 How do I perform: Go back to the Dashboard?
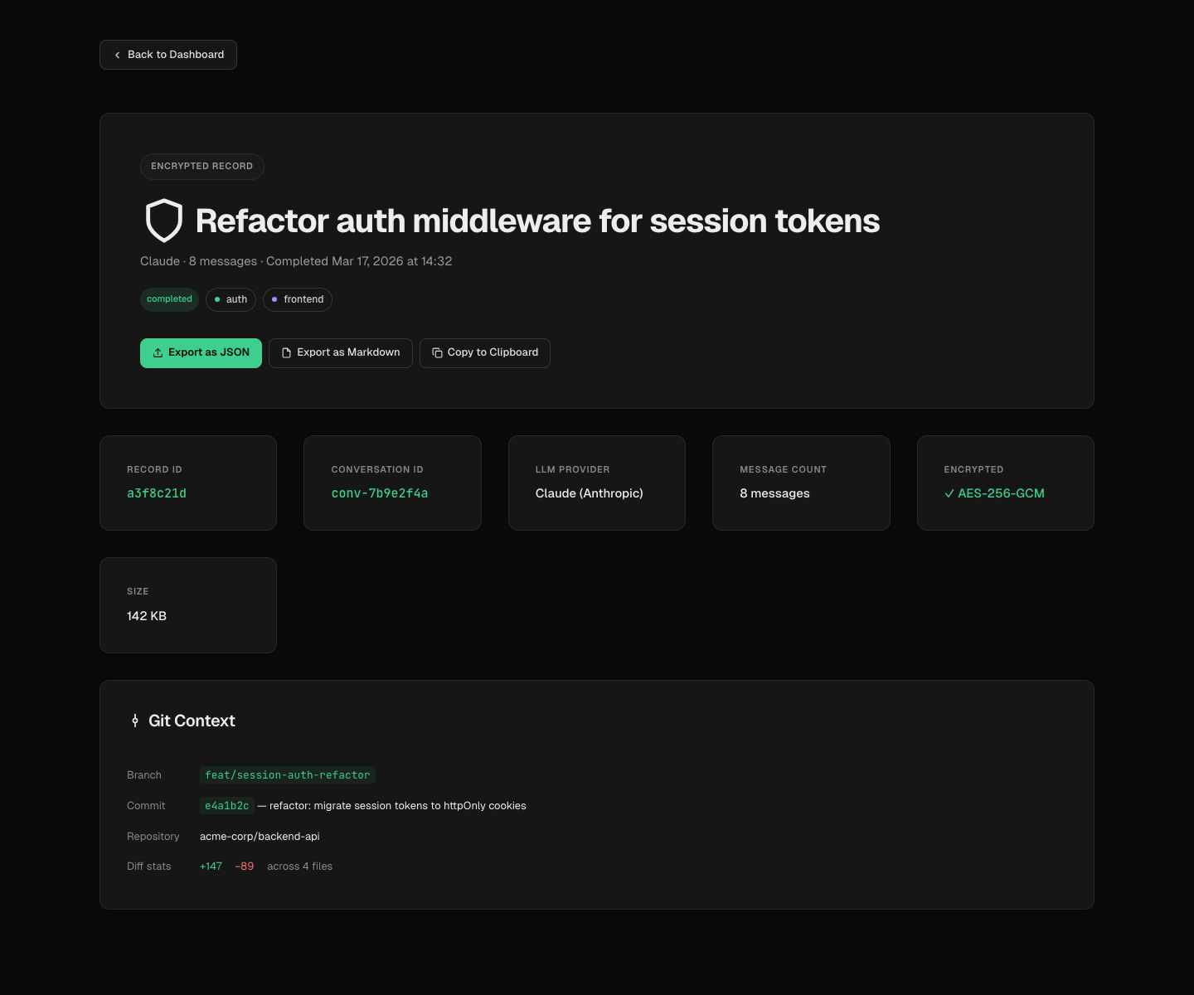coord(168,55)
